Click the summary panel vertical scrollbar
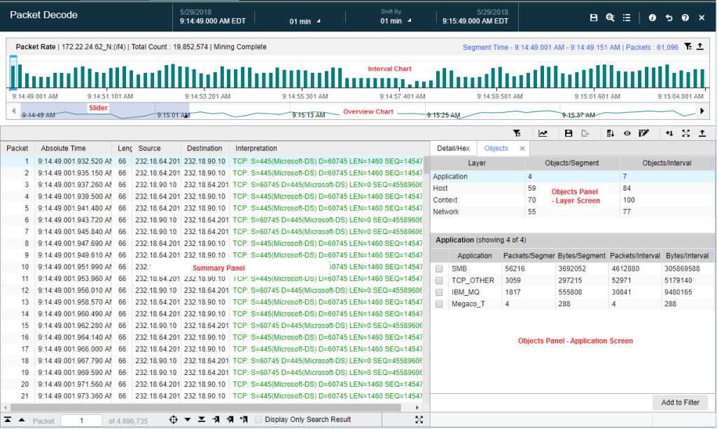 426,165
